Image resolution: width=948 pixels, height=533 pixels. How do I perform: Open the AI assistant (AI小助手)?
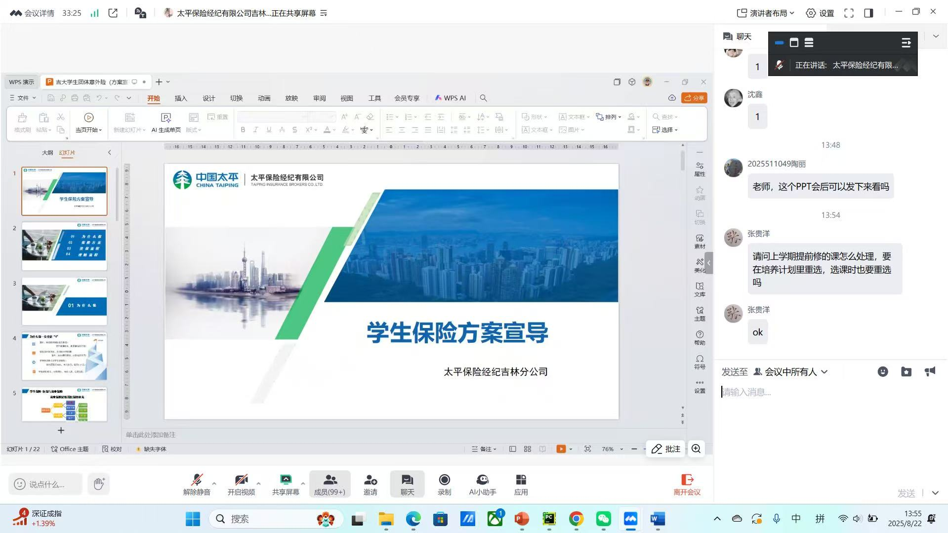click(482, 484)
